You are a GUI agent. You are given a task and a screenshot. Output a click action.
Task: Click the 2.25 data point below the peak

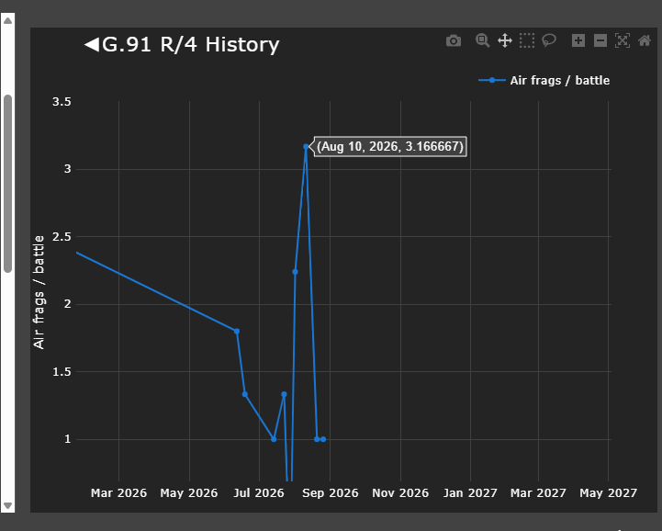(295, 272)
